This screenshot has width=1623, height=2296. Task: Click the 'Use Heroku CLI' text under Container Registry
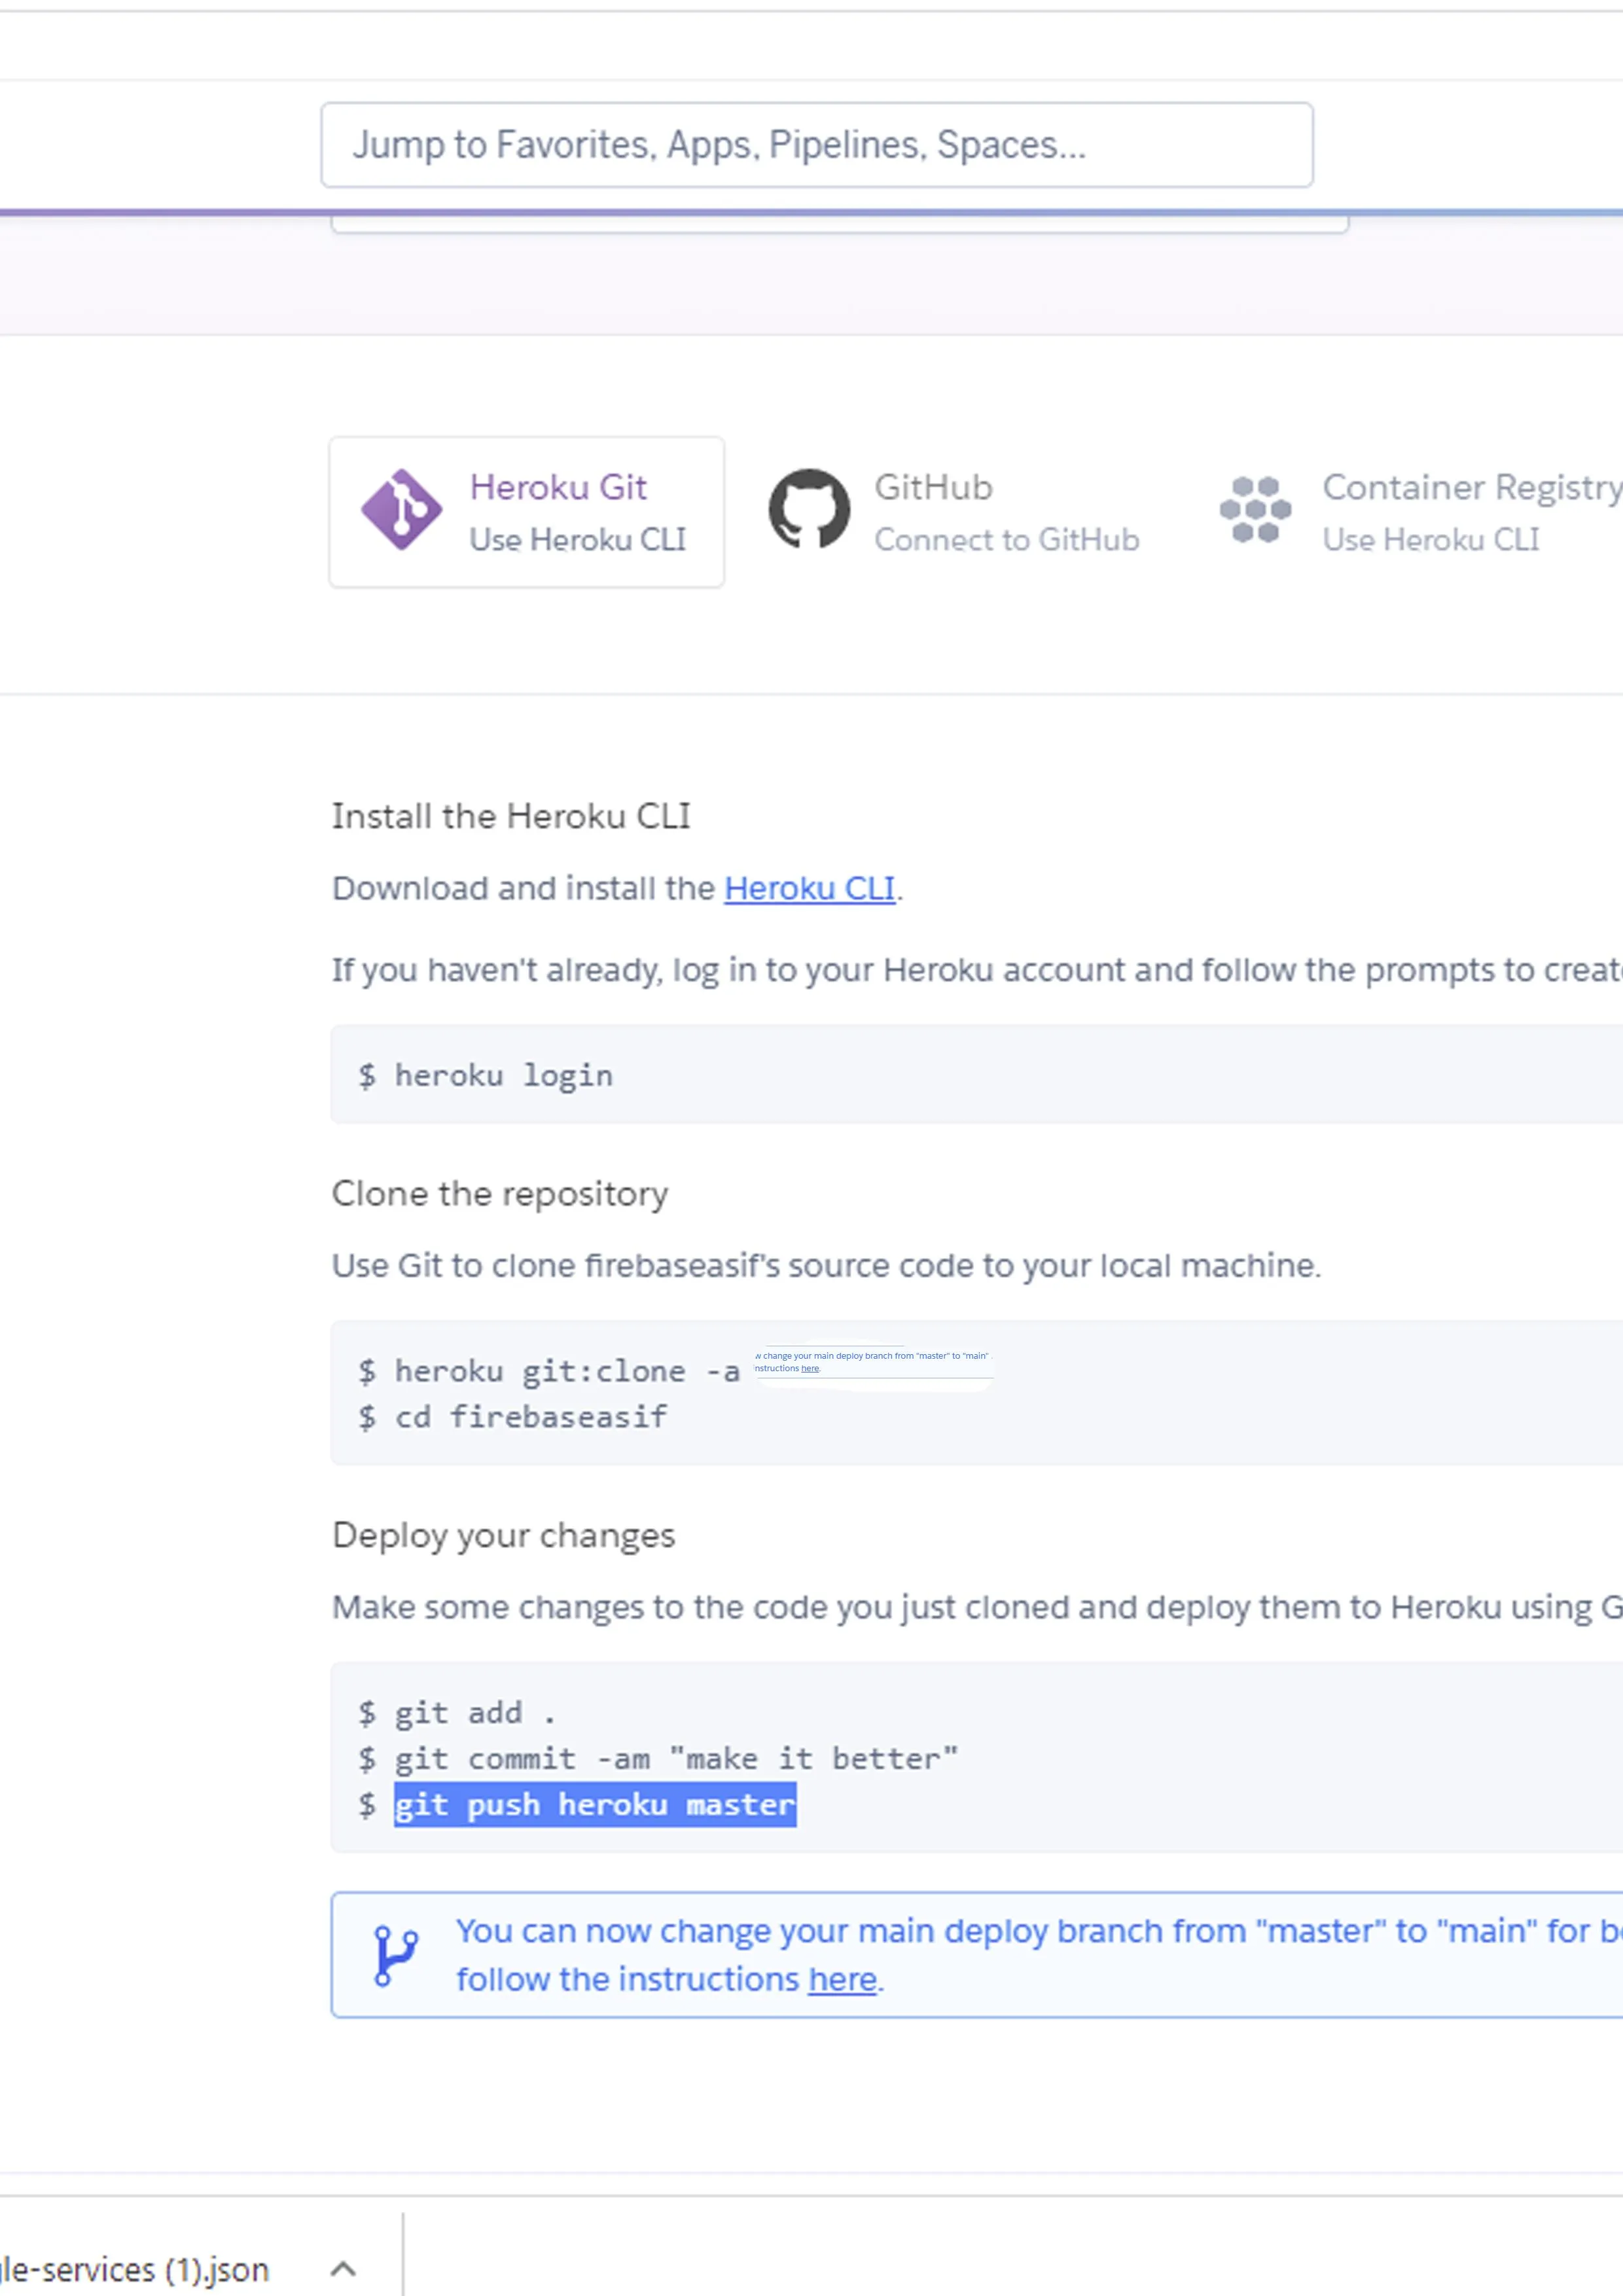coord(1430,540)
